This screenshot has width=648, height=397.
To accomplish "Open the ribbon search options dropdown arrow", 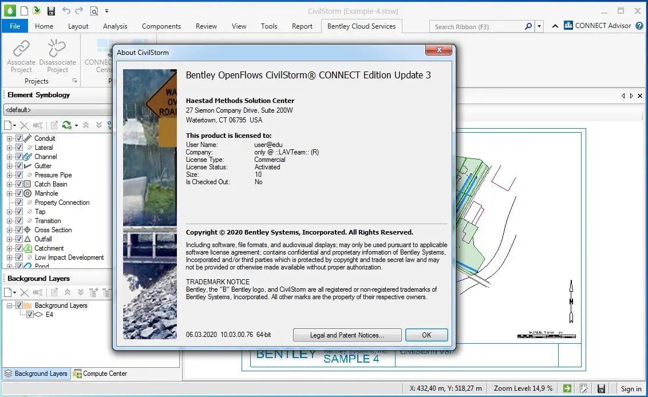I will coord(539,26).
